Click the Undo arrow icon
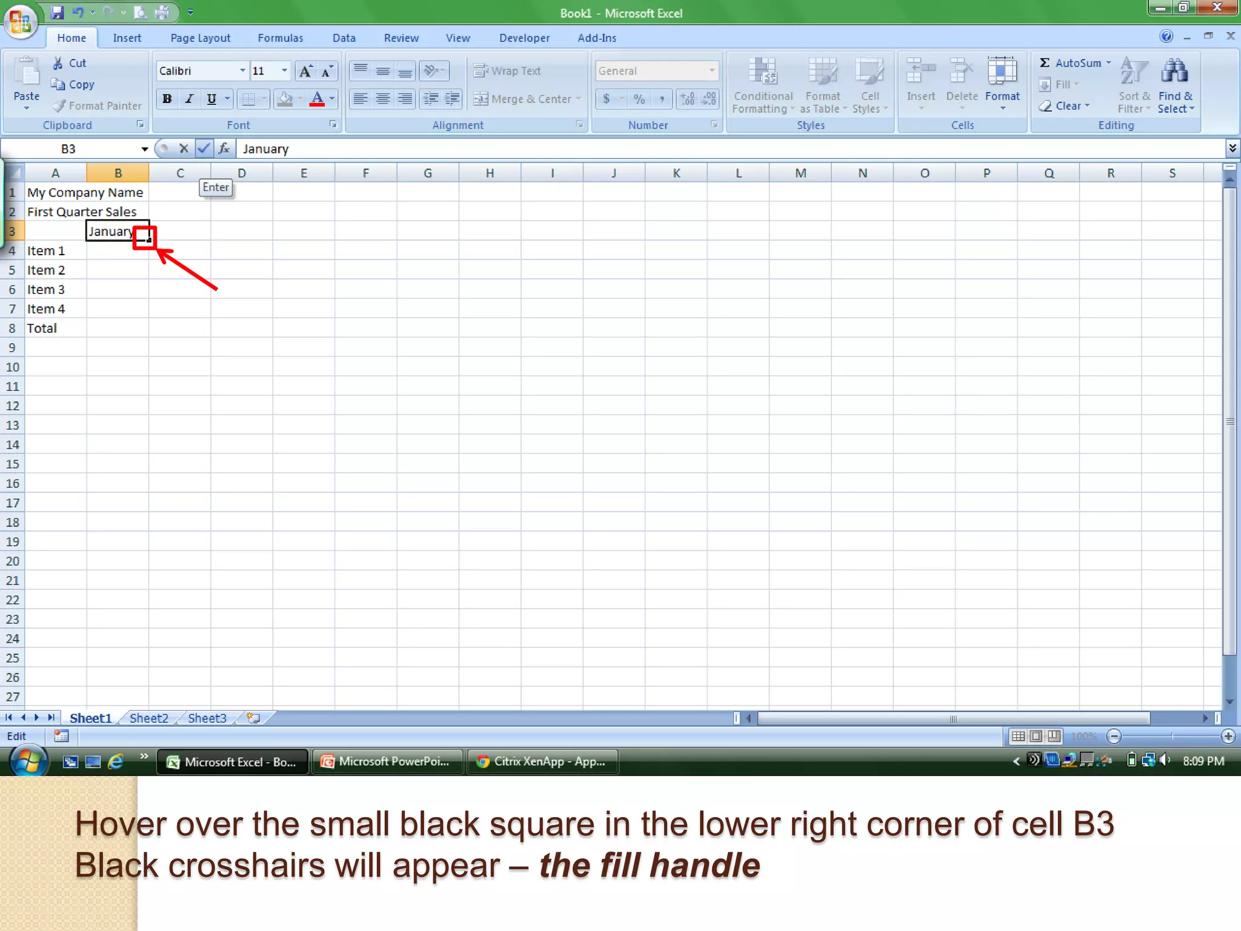 click(78, 12)
